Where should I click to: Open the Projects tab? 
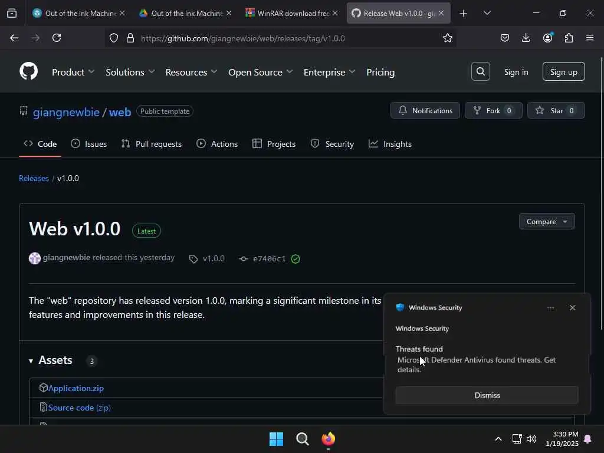click(274, 144)
